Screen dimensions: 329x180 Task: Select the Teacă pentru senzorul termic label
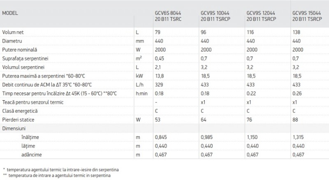click(32, 102)
